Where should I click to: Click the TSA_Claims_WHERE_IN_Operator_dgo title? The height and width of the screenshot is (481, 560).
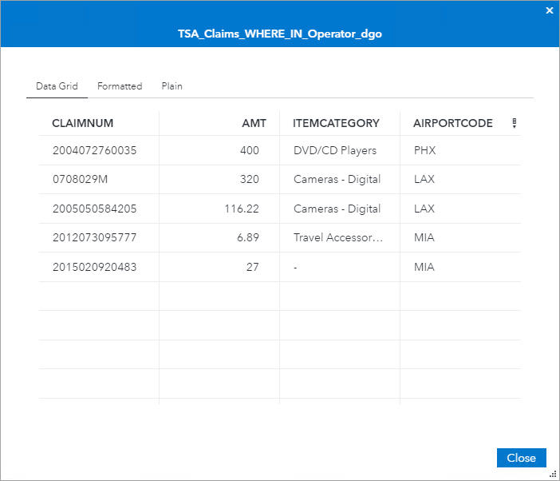click(280, 34)
